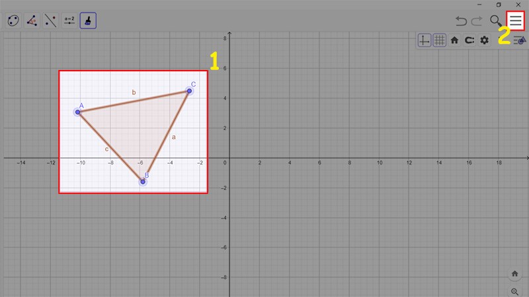
Task: Select the Slider tool
Action: point(69,20)
